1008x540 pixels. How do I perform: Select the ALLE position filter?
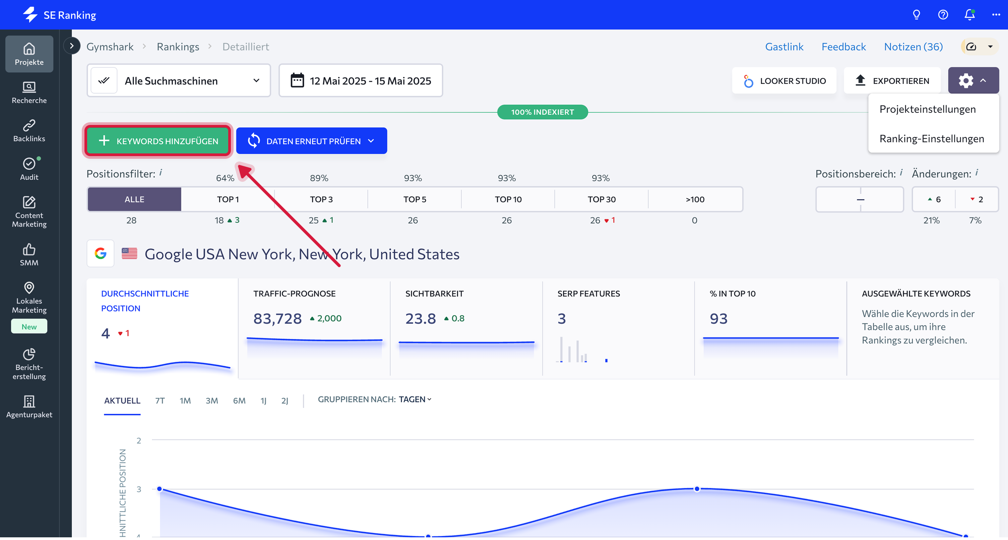[134, 200]
